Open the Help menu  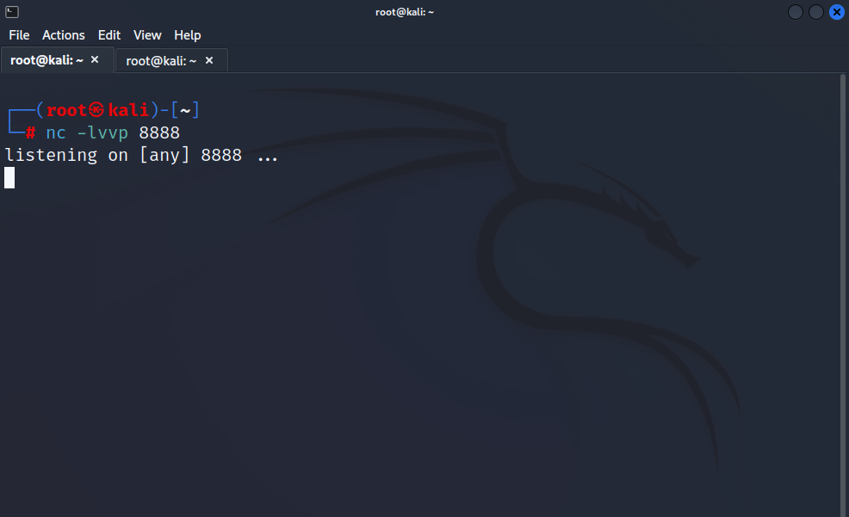pos(188,35)
